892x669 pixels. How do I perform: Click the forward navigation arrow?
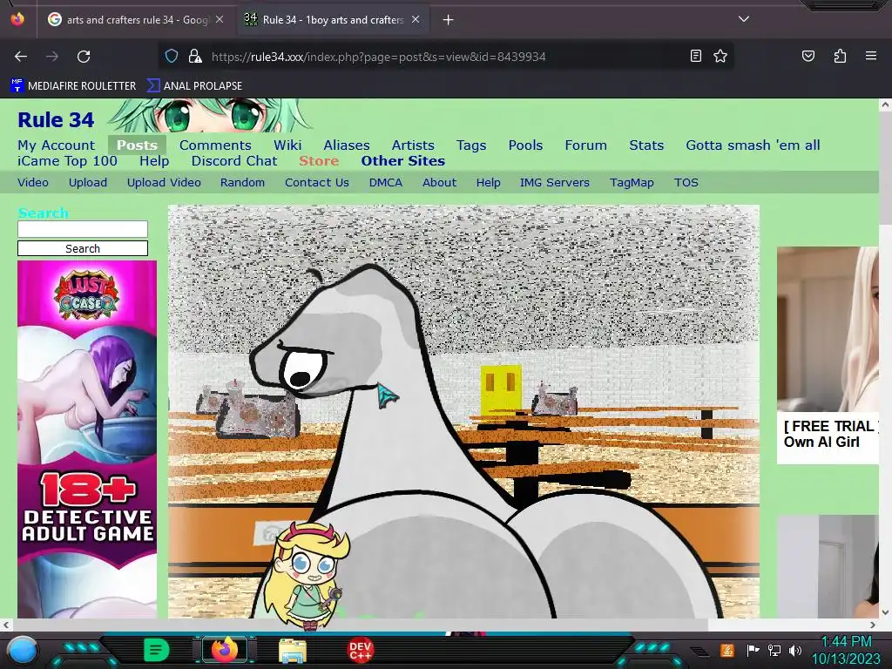click(x=52, y=57)
